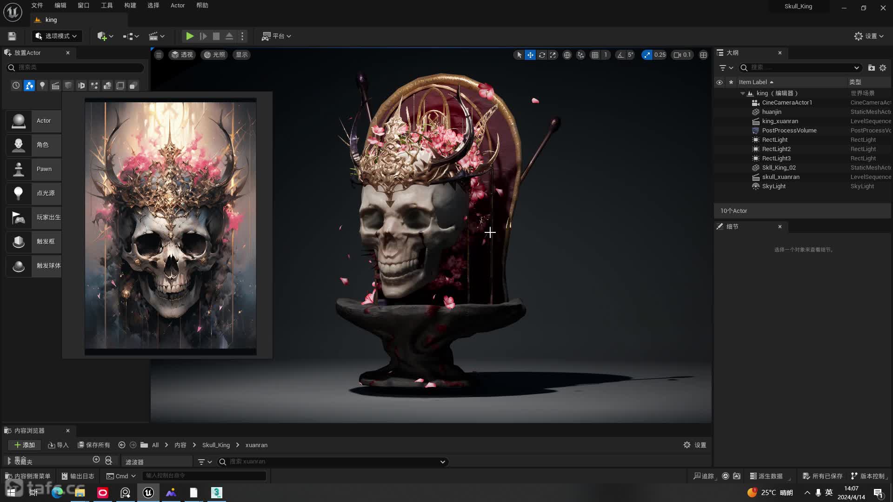Open the 平台 platforms dropdown

[277, 36]
